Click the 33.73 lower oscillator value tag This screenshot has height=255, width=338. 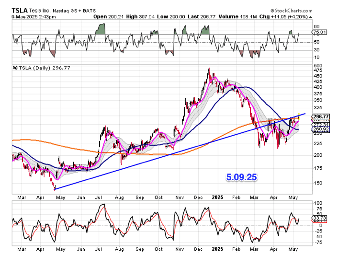319,218
